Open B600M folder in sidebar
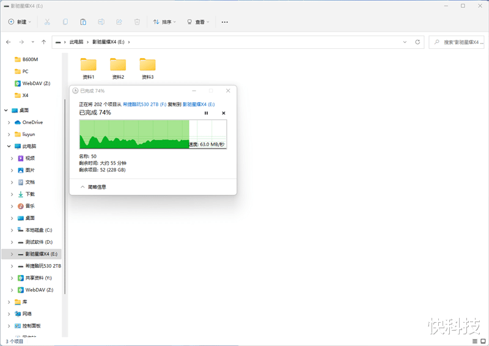The height and width of the screenshot is (346, 489). pyautogui.click(x=26, y=59)
